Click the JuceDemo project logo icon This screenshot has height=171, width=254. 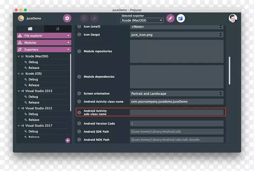pos(21,18)
